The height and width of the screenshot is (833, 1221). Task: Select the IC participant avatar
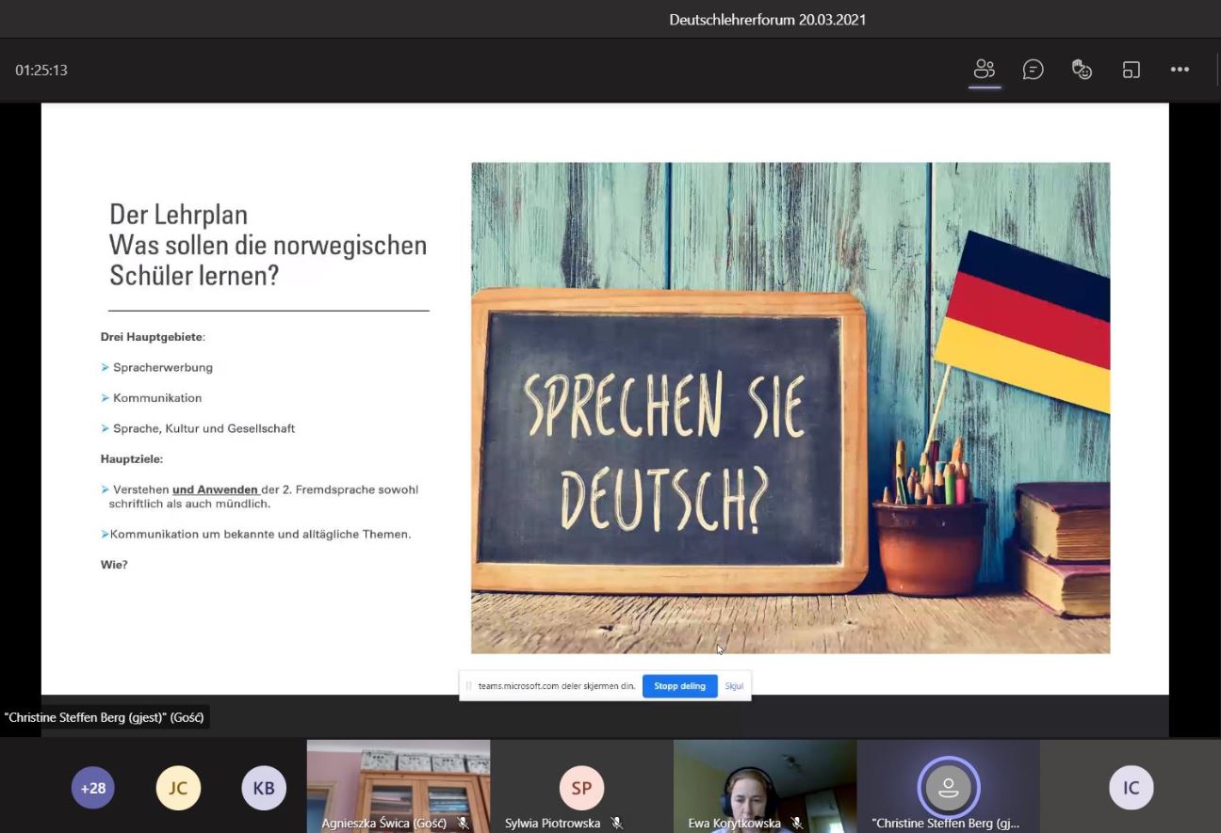click(1131, 788)
